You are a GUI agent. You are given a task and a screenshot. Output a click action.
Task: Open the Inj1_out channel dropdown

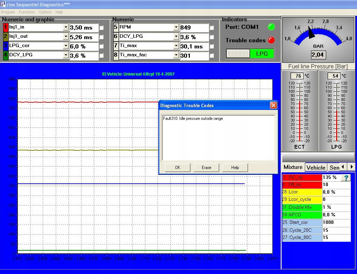[66, 37]
